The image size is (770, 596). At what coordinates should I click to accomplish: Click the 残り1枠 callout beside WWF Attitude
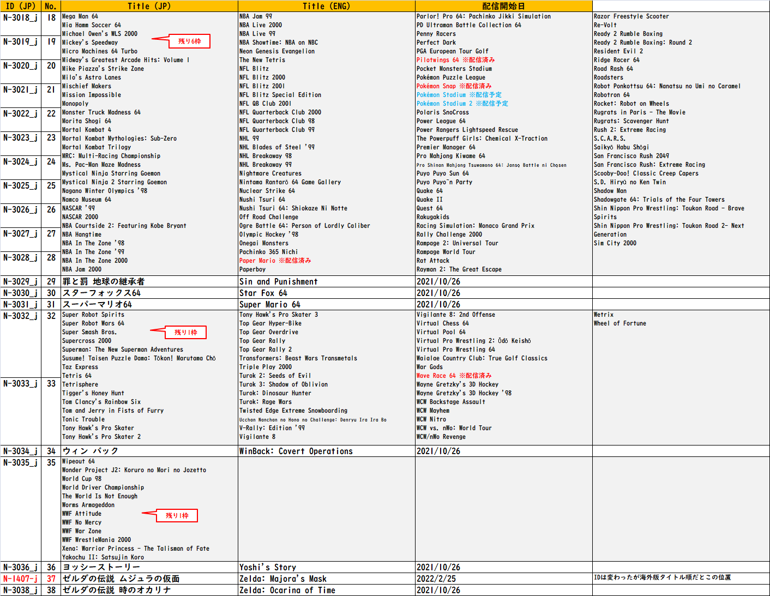[x=177, y=515]
